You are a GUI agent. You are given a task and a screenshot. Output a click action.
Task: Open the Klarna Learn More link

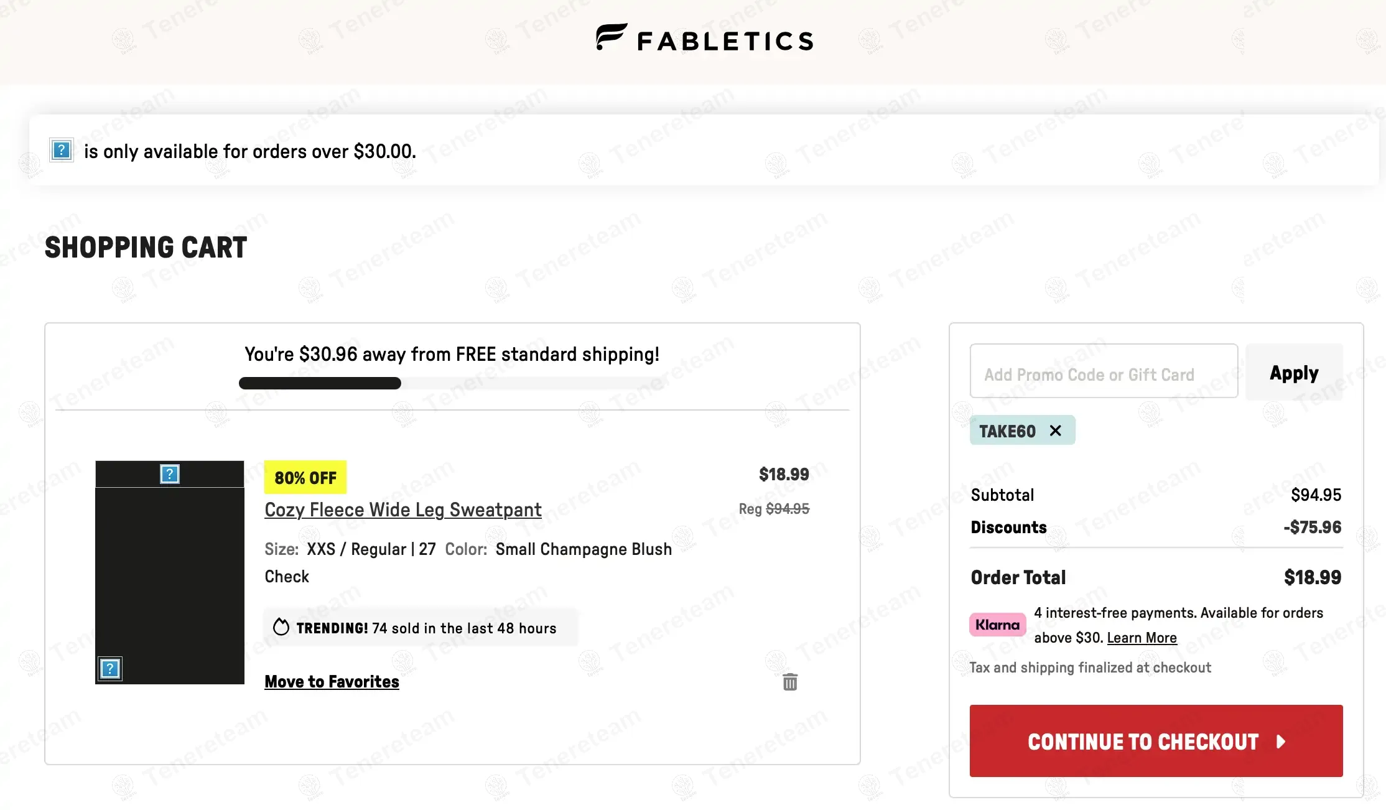coord(1142,638)
